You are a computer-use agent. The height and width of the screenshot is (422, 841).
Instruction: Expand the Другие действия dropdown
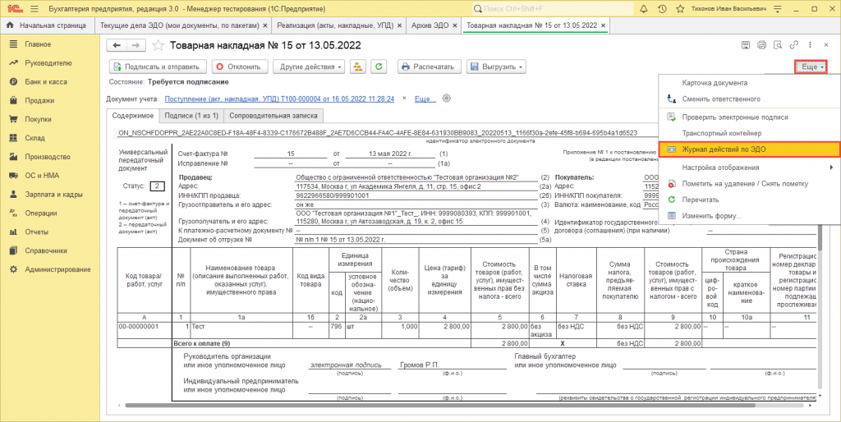(x=309, y=67)
